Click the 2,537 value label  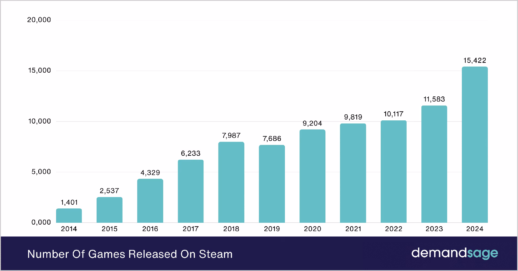(x=109, y=191)
